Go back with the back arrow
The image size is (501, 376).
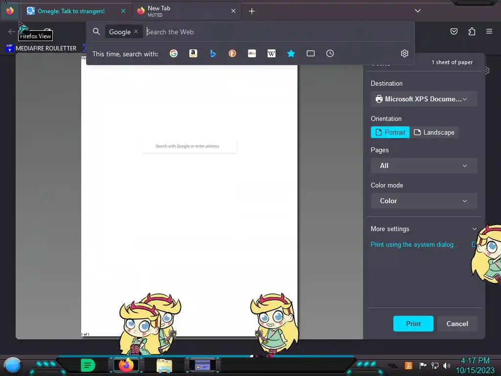point(12,31)
